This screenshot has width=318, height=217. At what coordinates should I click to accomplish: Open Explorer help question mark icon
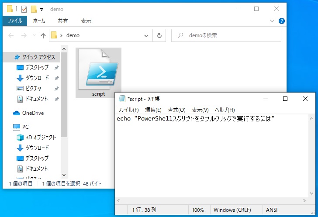pyautogui.click(x=281, y=21)
